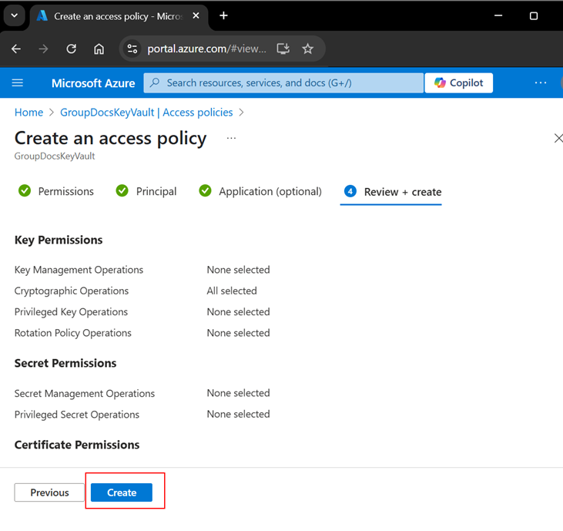The width and height of the screenshot is (563, 531).
Task: Bookmark this page with star icon
Action: (308, 49)
